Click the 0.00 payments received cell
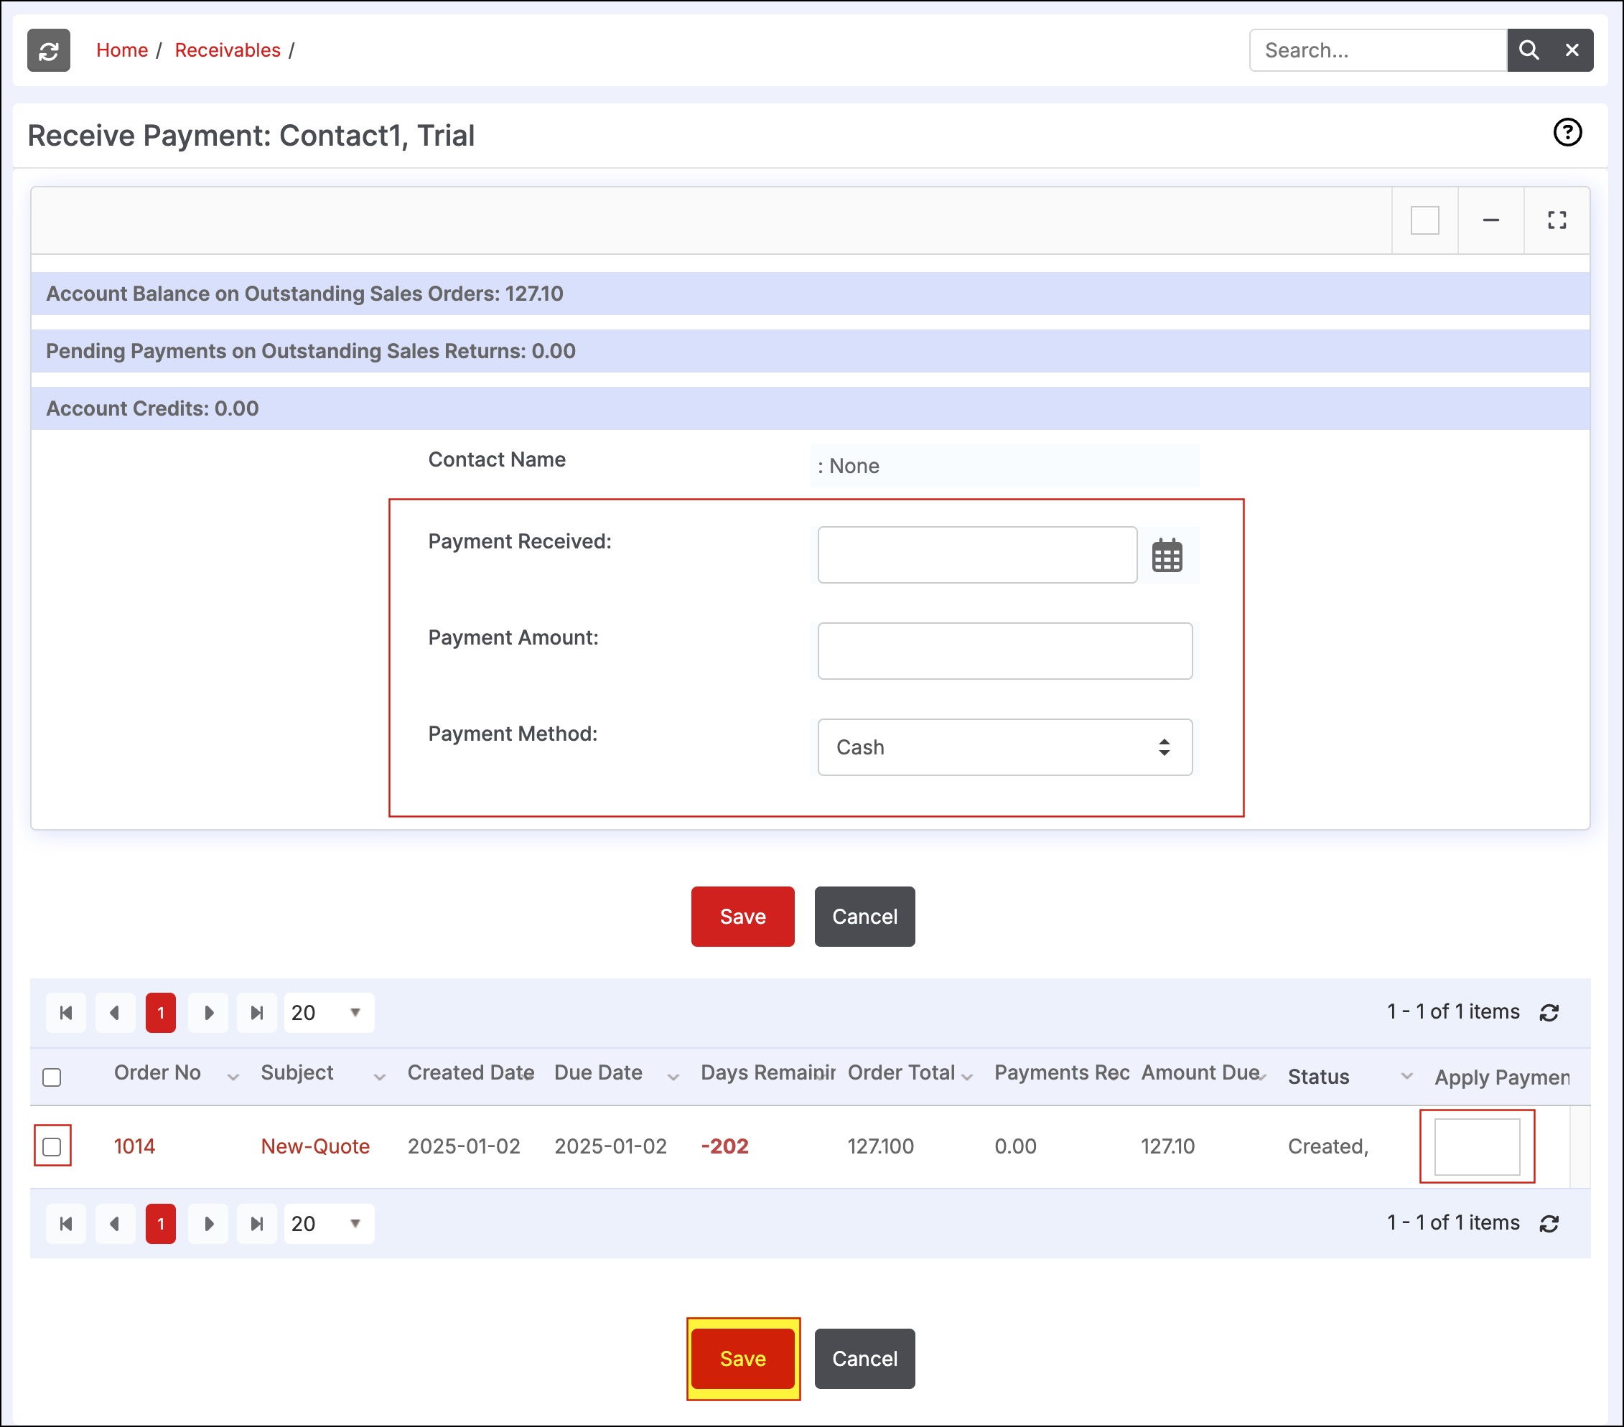 point(1014,1146)
